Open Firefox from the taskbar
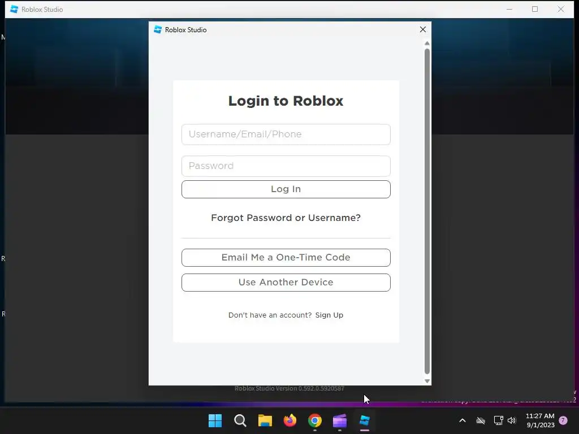This screenshot has height=434, width=579. pyautogui.click(x=290, y=420)
